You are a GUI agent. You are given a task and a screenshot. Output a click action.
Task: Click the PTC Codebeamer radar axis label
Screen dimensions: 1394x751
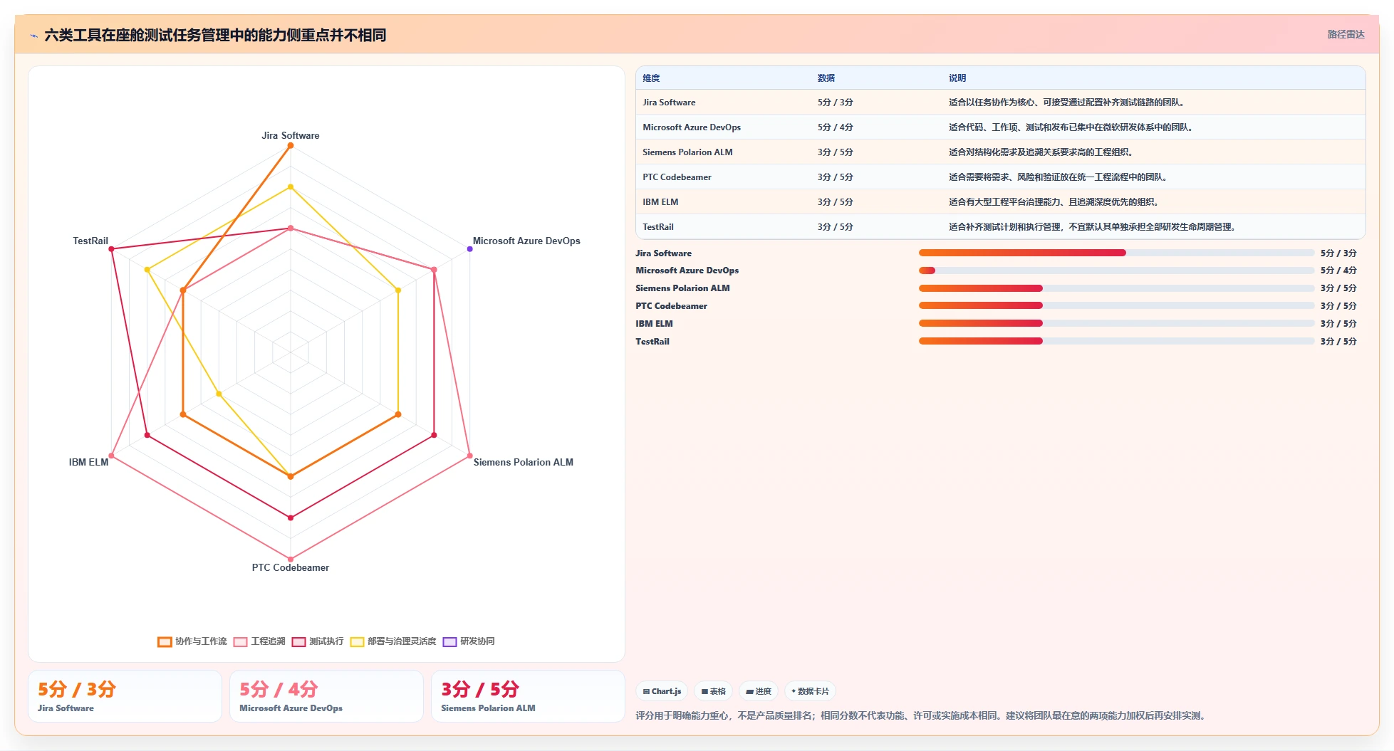tap(290, 567)
